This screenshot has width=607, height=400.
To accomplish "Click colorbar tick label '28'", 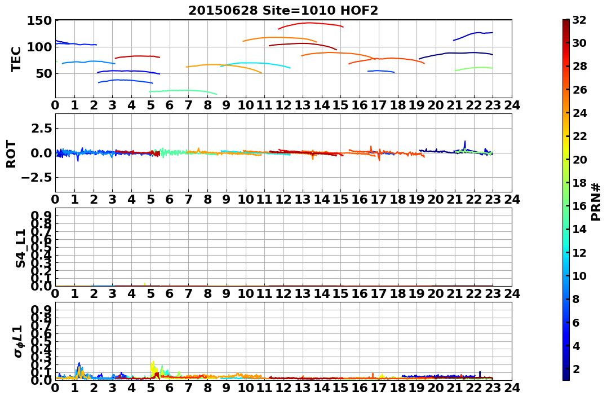I will coord(579,66).
